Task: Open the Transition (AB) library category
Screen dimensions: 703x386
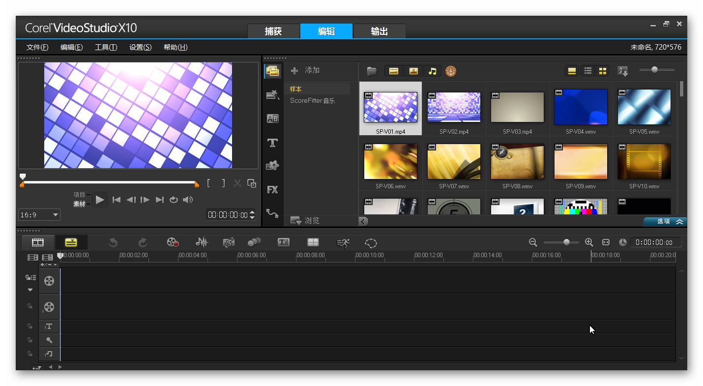Action: [x=272, y=119]
